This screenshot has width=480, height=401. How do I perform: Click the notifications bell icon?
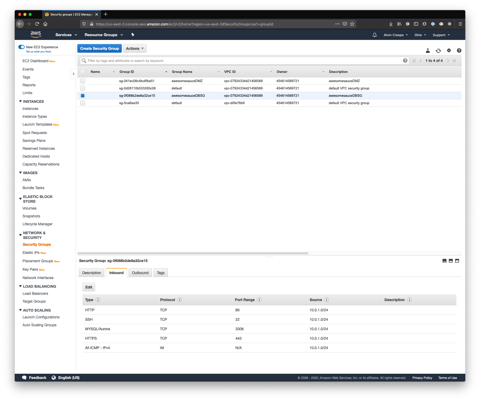pos(374,35)
